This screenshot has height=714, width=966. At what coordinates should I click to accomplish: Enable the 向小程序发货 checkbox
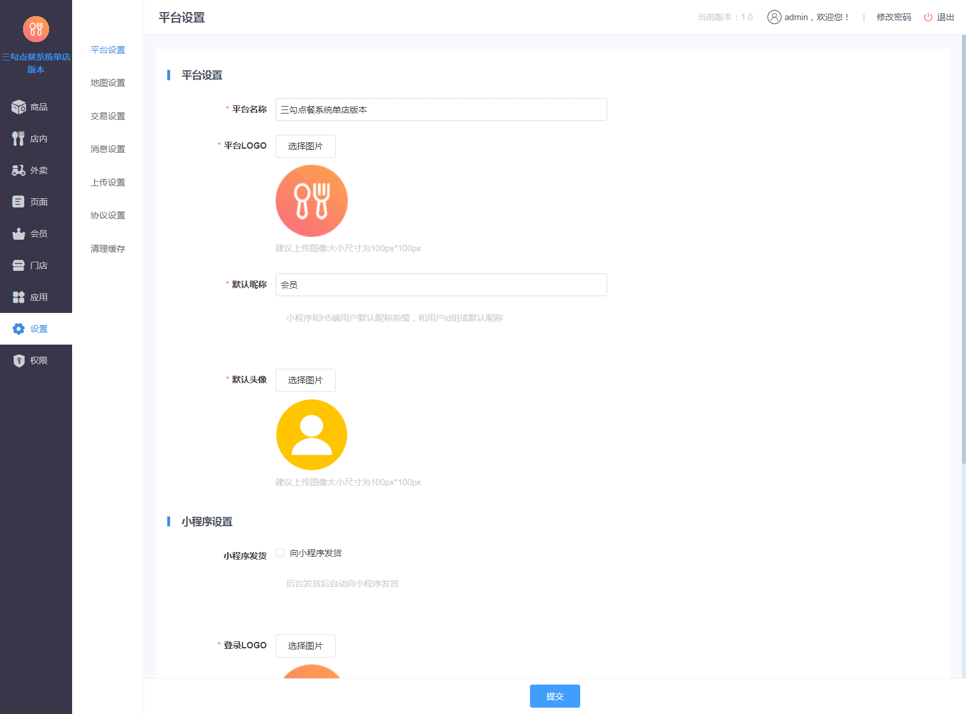pyautogui.click(x=280, y=553)
